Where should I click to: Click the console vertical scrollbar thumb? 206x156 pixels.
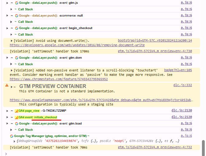coord(203,148)
